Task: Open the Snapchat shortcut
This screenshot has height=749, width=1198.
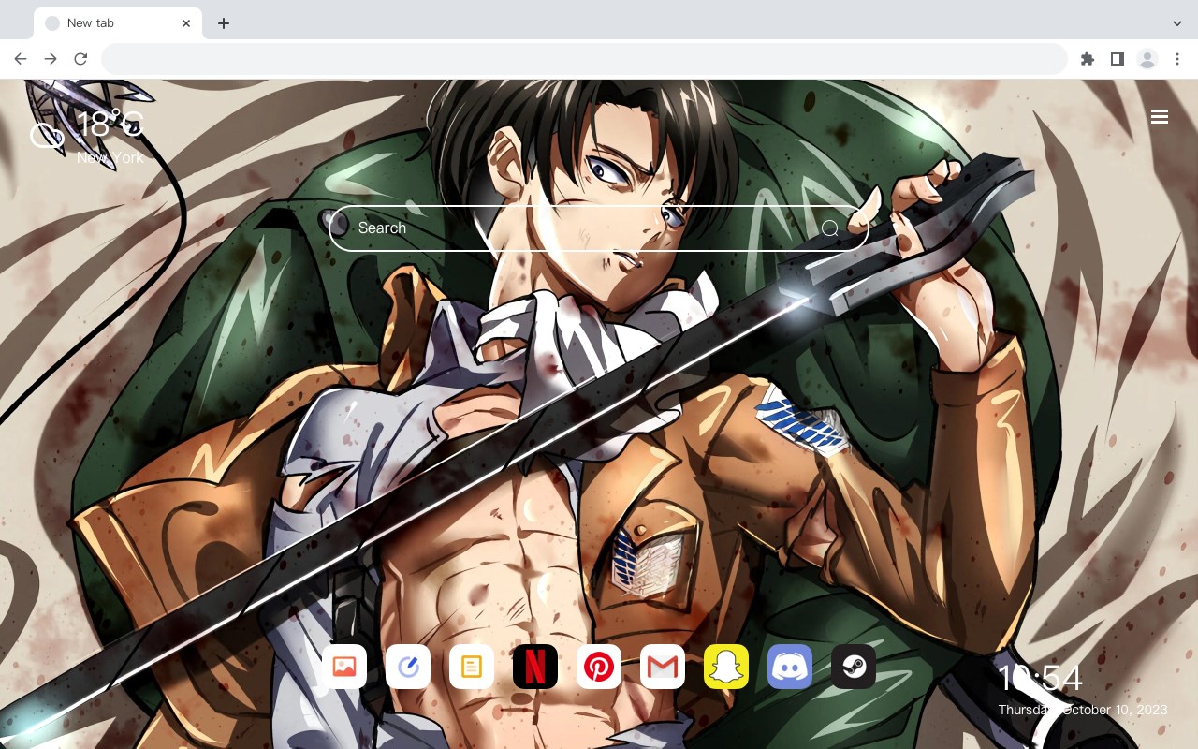Action: [726, 667]
